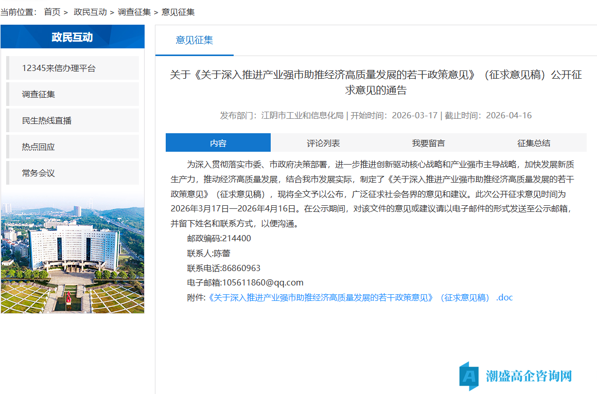Switch to the 我要留言 tab
This screenshot has width=597, height=394.
[428, 142]
